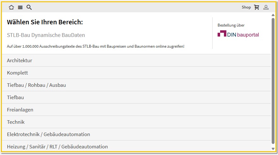Viewport: 278px width, 155px height.
Task: Click the 'Wählen Sie Ihren Bereich:' heading
Action: click(x=45, y=22)
